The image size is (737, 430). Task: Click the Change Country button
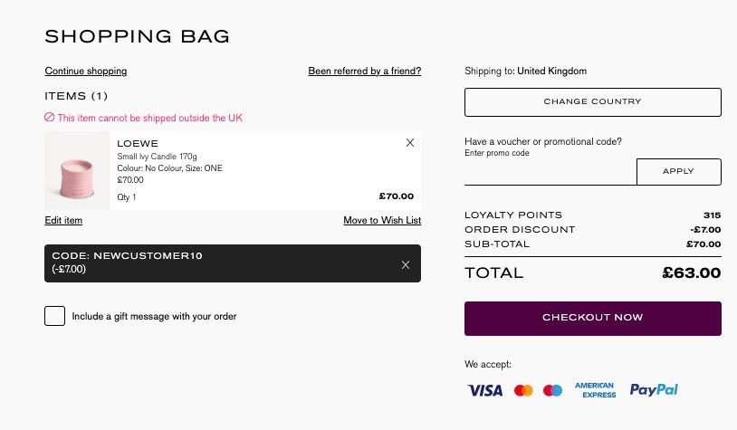point(593,102)
